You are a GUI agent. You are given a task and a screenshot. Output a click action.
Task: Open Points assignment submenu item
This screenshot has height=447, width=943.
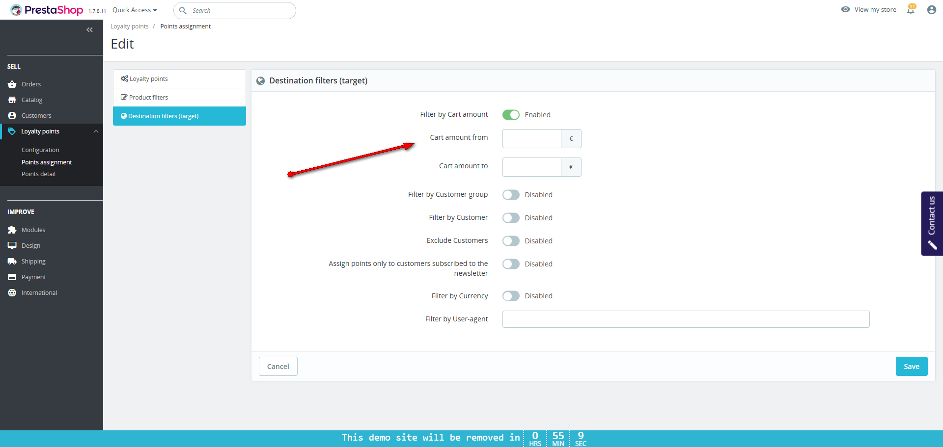coord(47,162)
